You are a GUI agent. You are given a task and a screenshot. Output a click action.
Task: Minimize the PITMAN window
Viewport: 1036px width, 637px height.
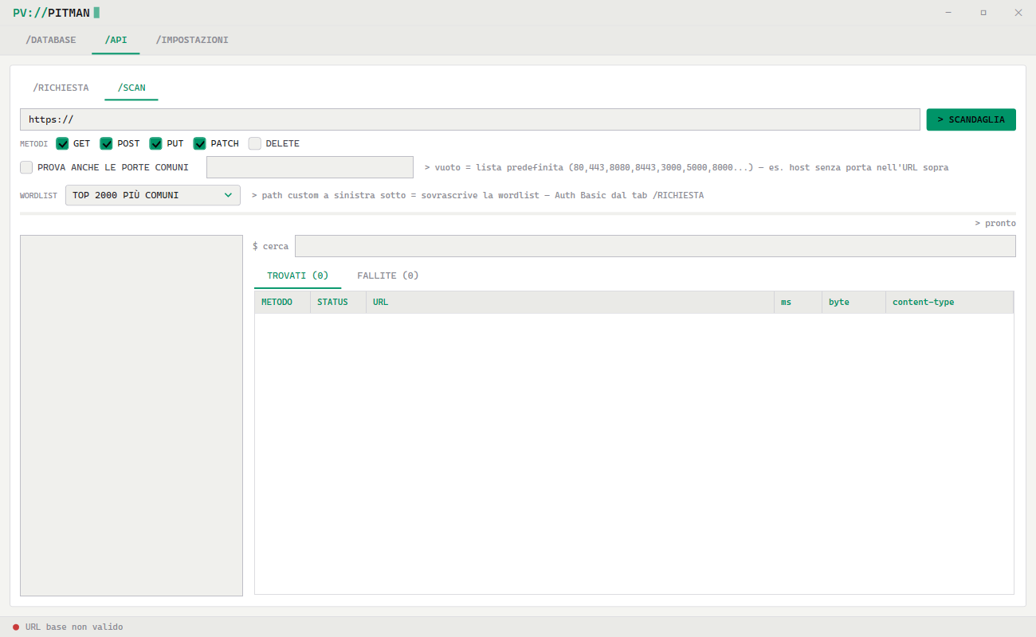click(949, 13)
